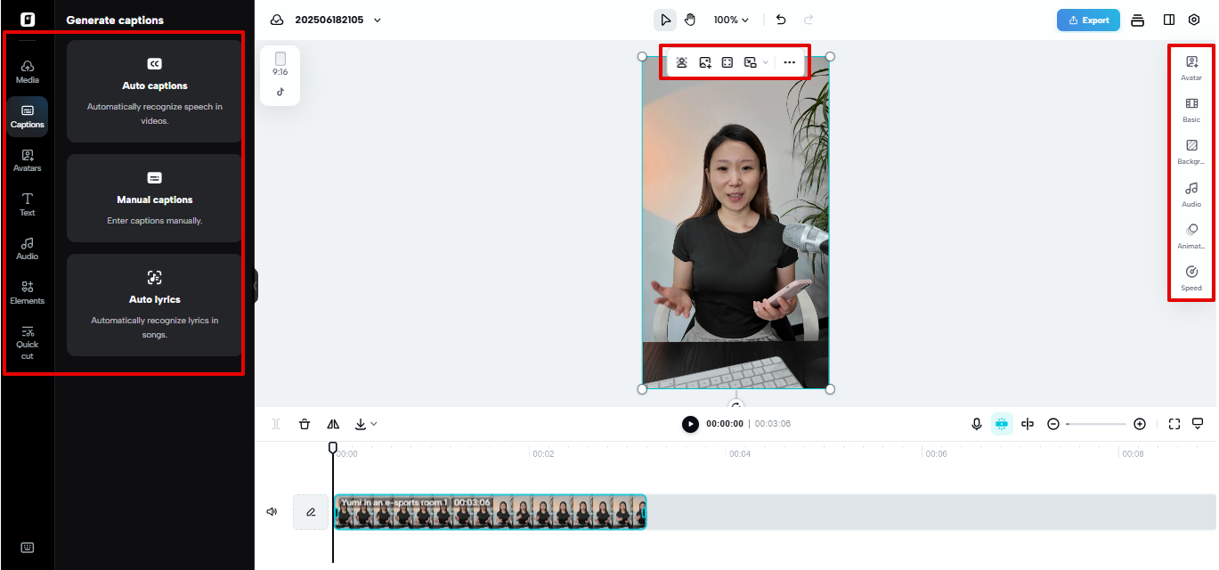
Task: Expand the replace-media dropdown chevron above preview
Action: tap(764, 62)
